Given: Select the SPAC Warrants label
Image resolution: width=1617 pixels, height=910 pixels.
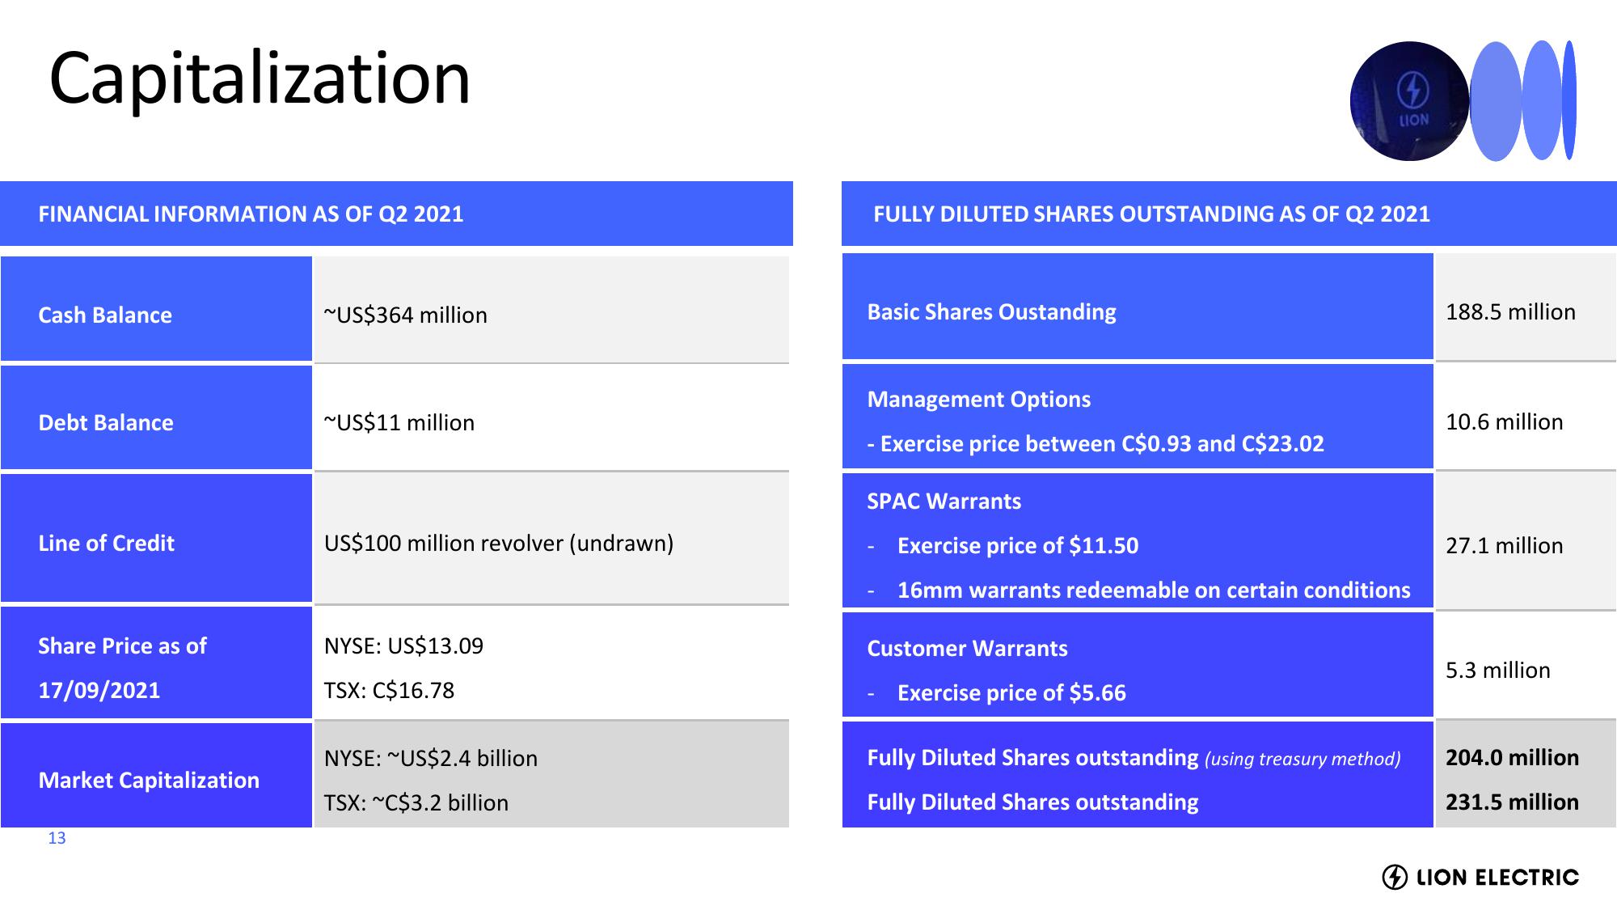Looking at the screenshot, I should 944,501.
